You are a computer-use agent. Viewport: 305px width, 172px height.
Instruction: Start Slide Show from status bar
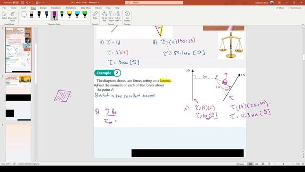coord(269,164)
